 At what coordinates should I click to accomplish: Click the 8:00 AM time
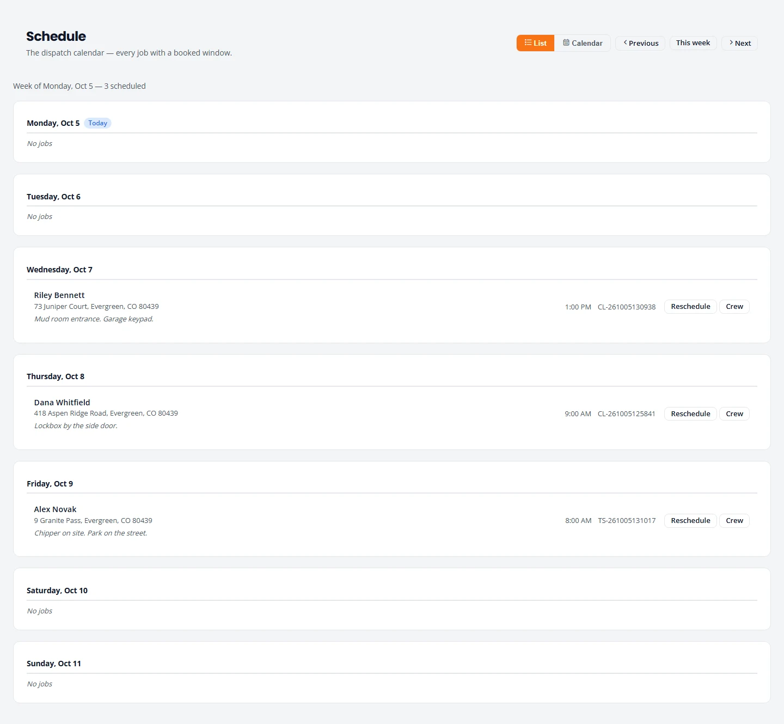[578, 521]
